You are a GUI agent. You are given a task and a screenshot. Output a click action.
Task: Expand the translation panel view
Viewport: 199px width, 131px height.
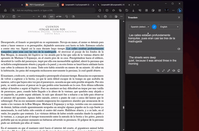click(x=163, y=70)
